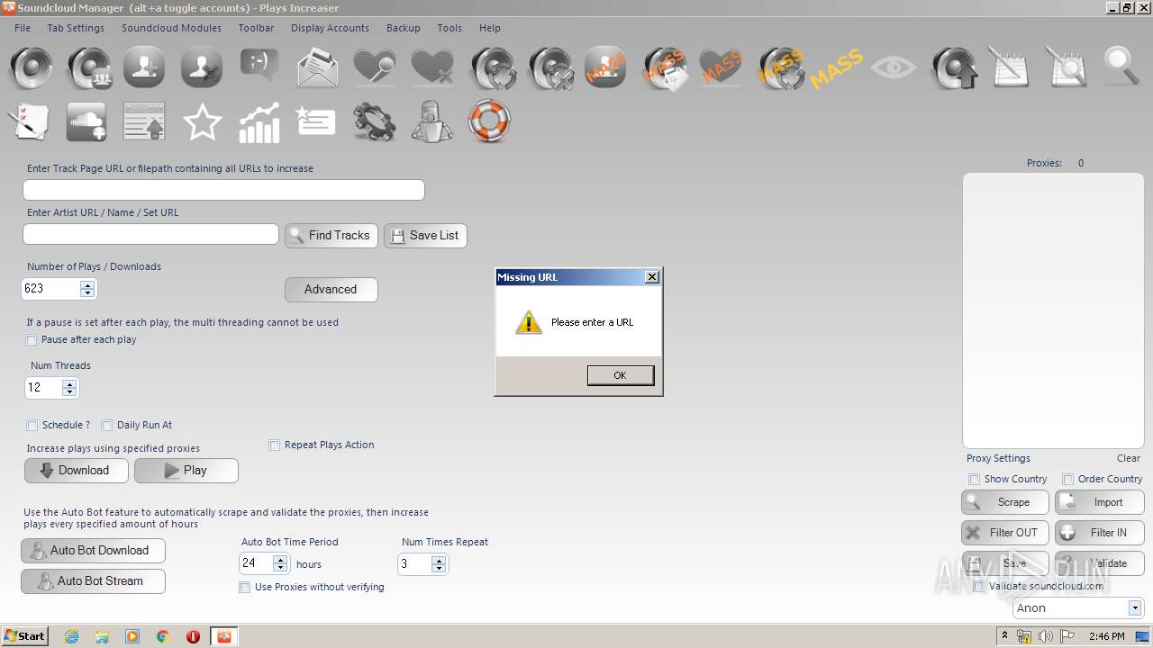The width and height of the screenshot is (1153, 648).
Task: Click the MASS follow person icon
Action: click(605, 67)
